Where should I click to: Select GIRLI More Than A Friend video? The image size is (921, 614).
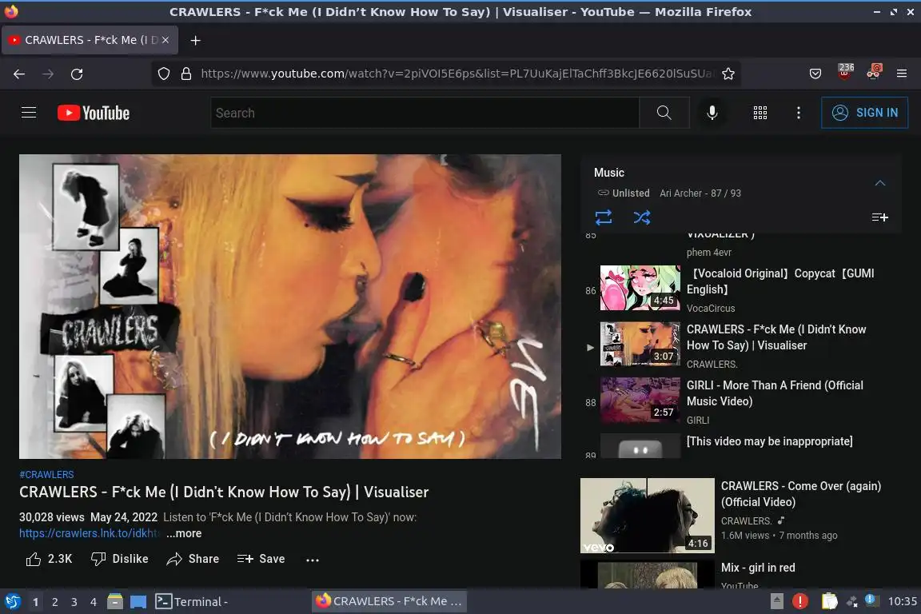pos(740,402)
